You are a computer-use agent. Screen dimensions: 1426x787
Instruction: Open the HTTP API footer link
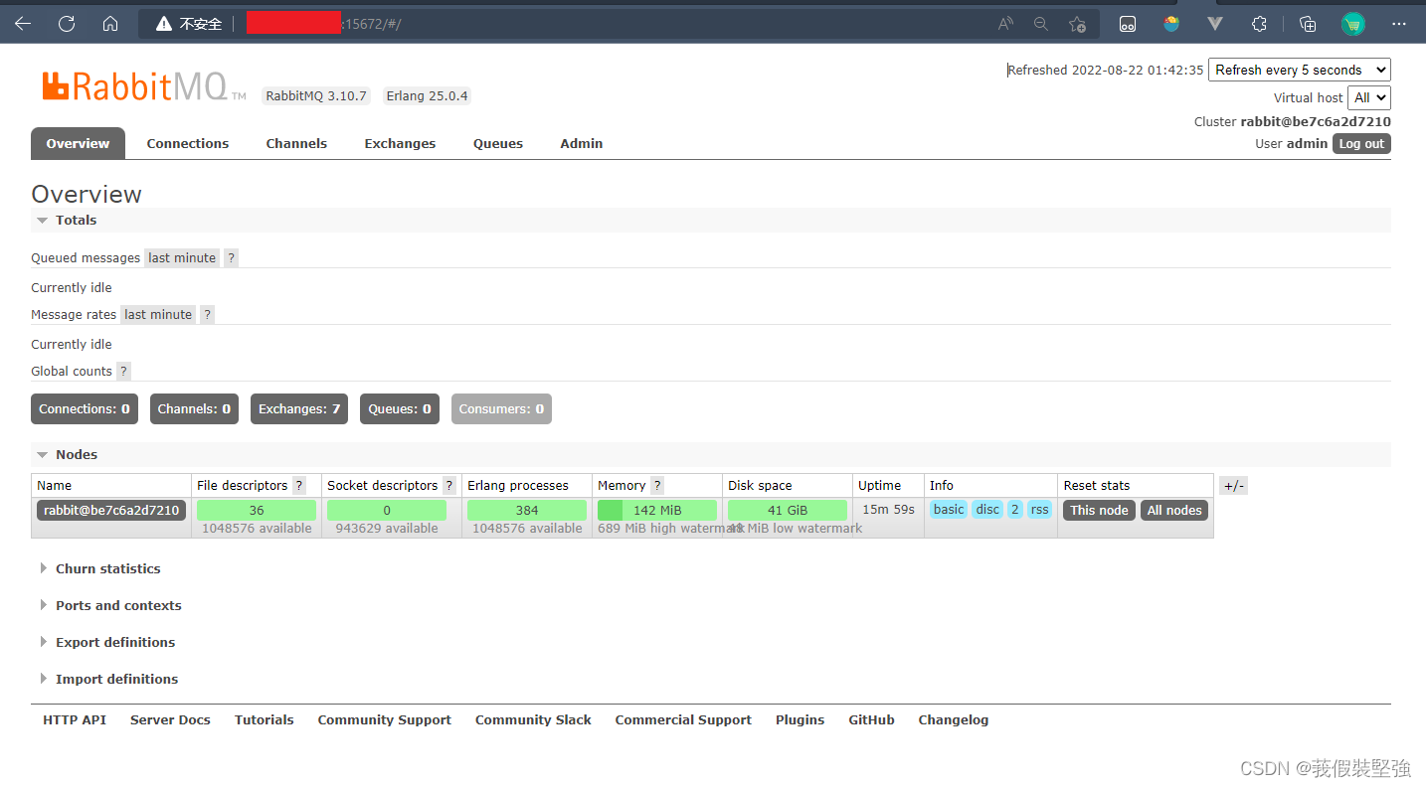point(75,719)
